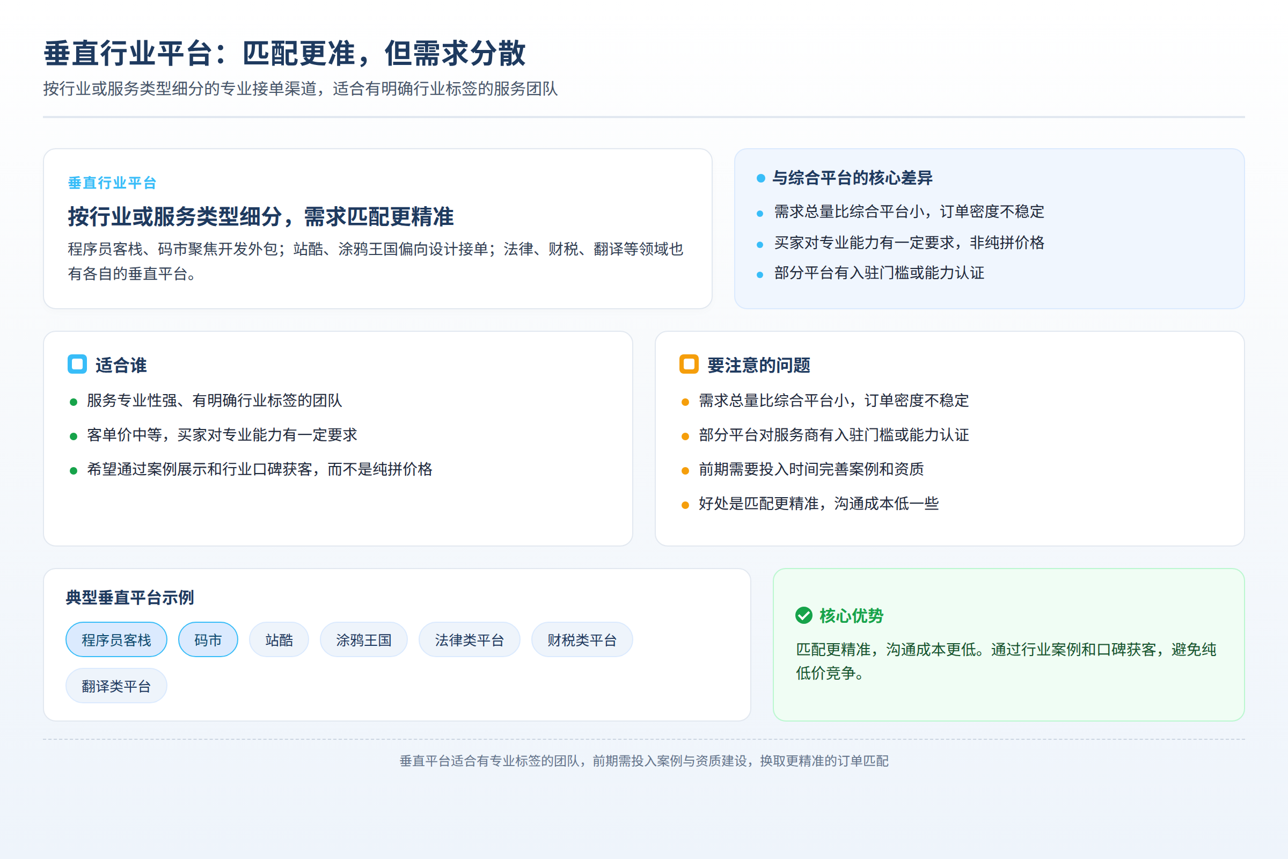Click the 典型垂直平台示例 heading
This screenshot has height=859, width=1288.
(130, 597)
